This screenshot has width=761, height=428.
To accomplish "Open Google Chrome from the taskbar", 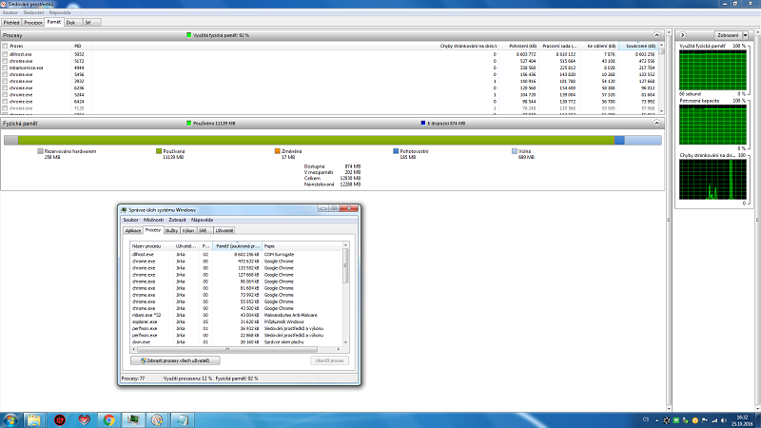I will (x=108, y=419).
